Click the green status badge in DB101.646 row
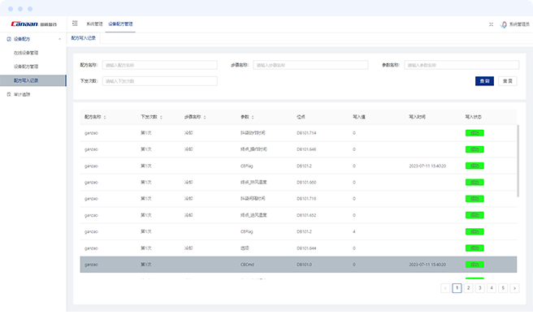The width and height of the screenshot is (533, 315). 474,149
